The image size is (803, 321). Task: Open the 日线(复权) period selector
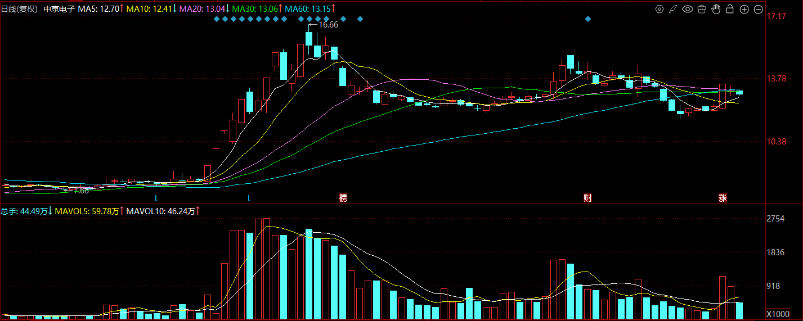[x=19, y=9]
